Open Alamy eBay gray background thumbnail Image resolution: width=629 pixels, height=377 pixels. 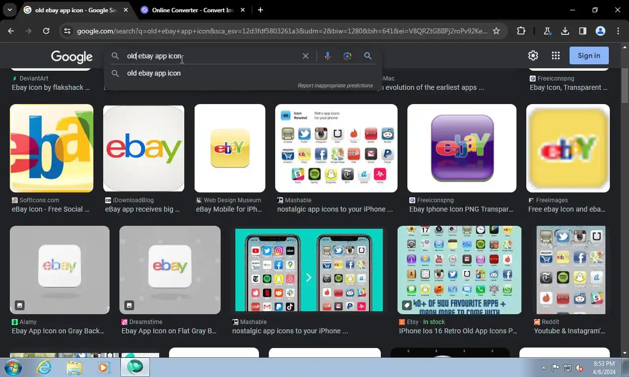(x=59, y=269)
